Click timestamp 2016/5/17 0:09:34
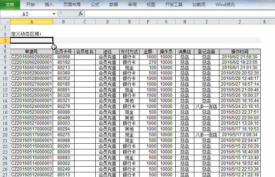This screenshot has width=275, height=177. [x=240, y=135]
